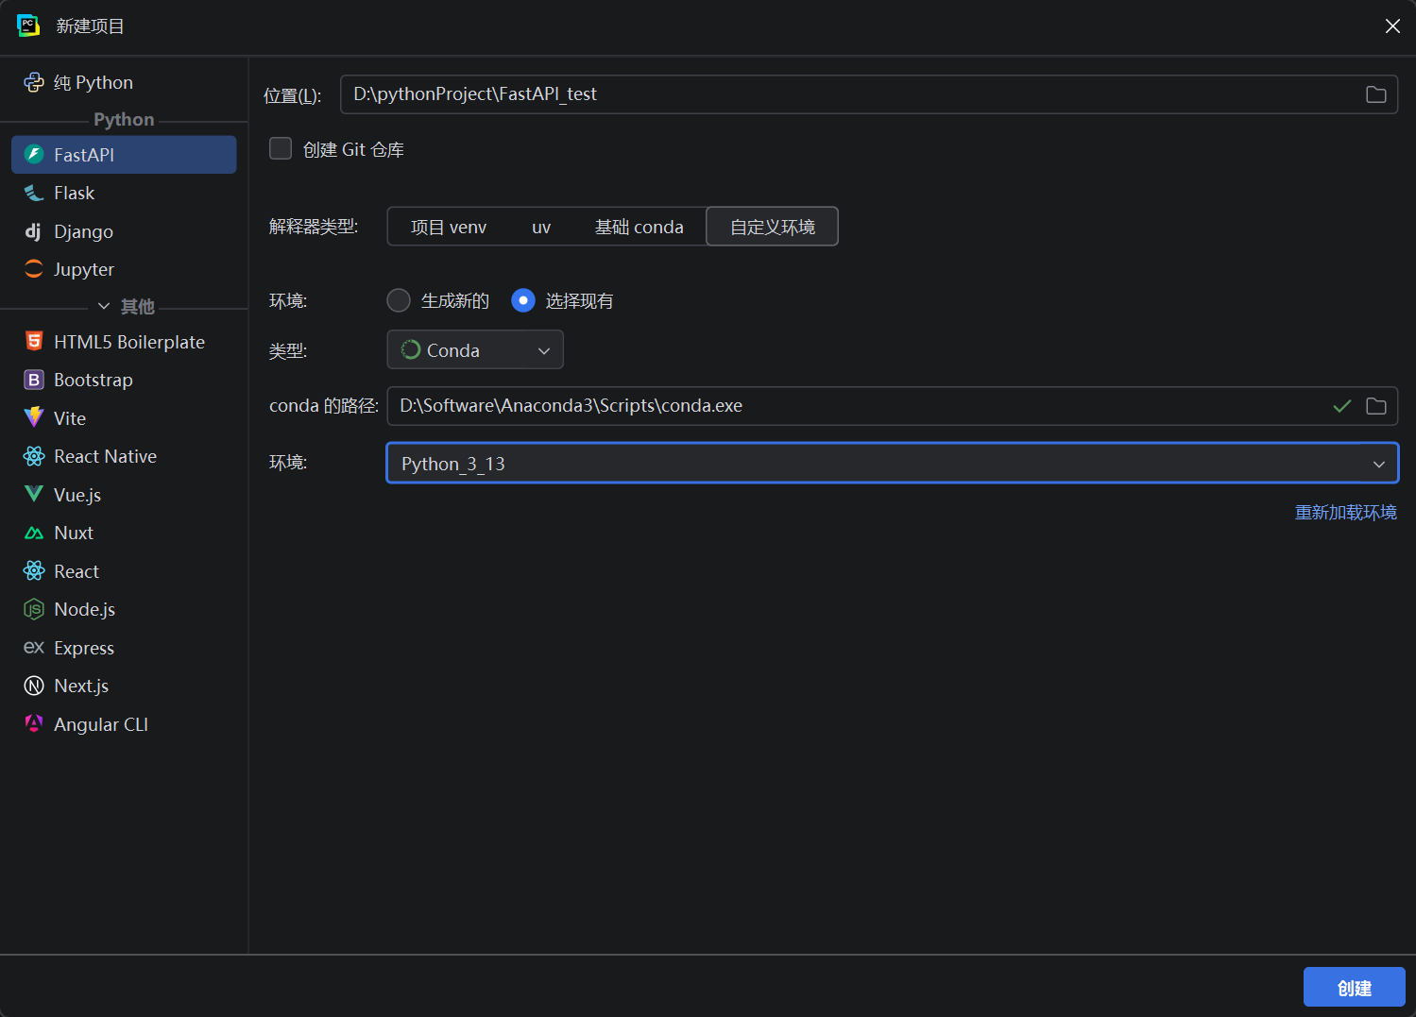Expand the Python_3_13 environment dropdown
This screenshot has height=1017, width=1416.
[x=893, y=464]
